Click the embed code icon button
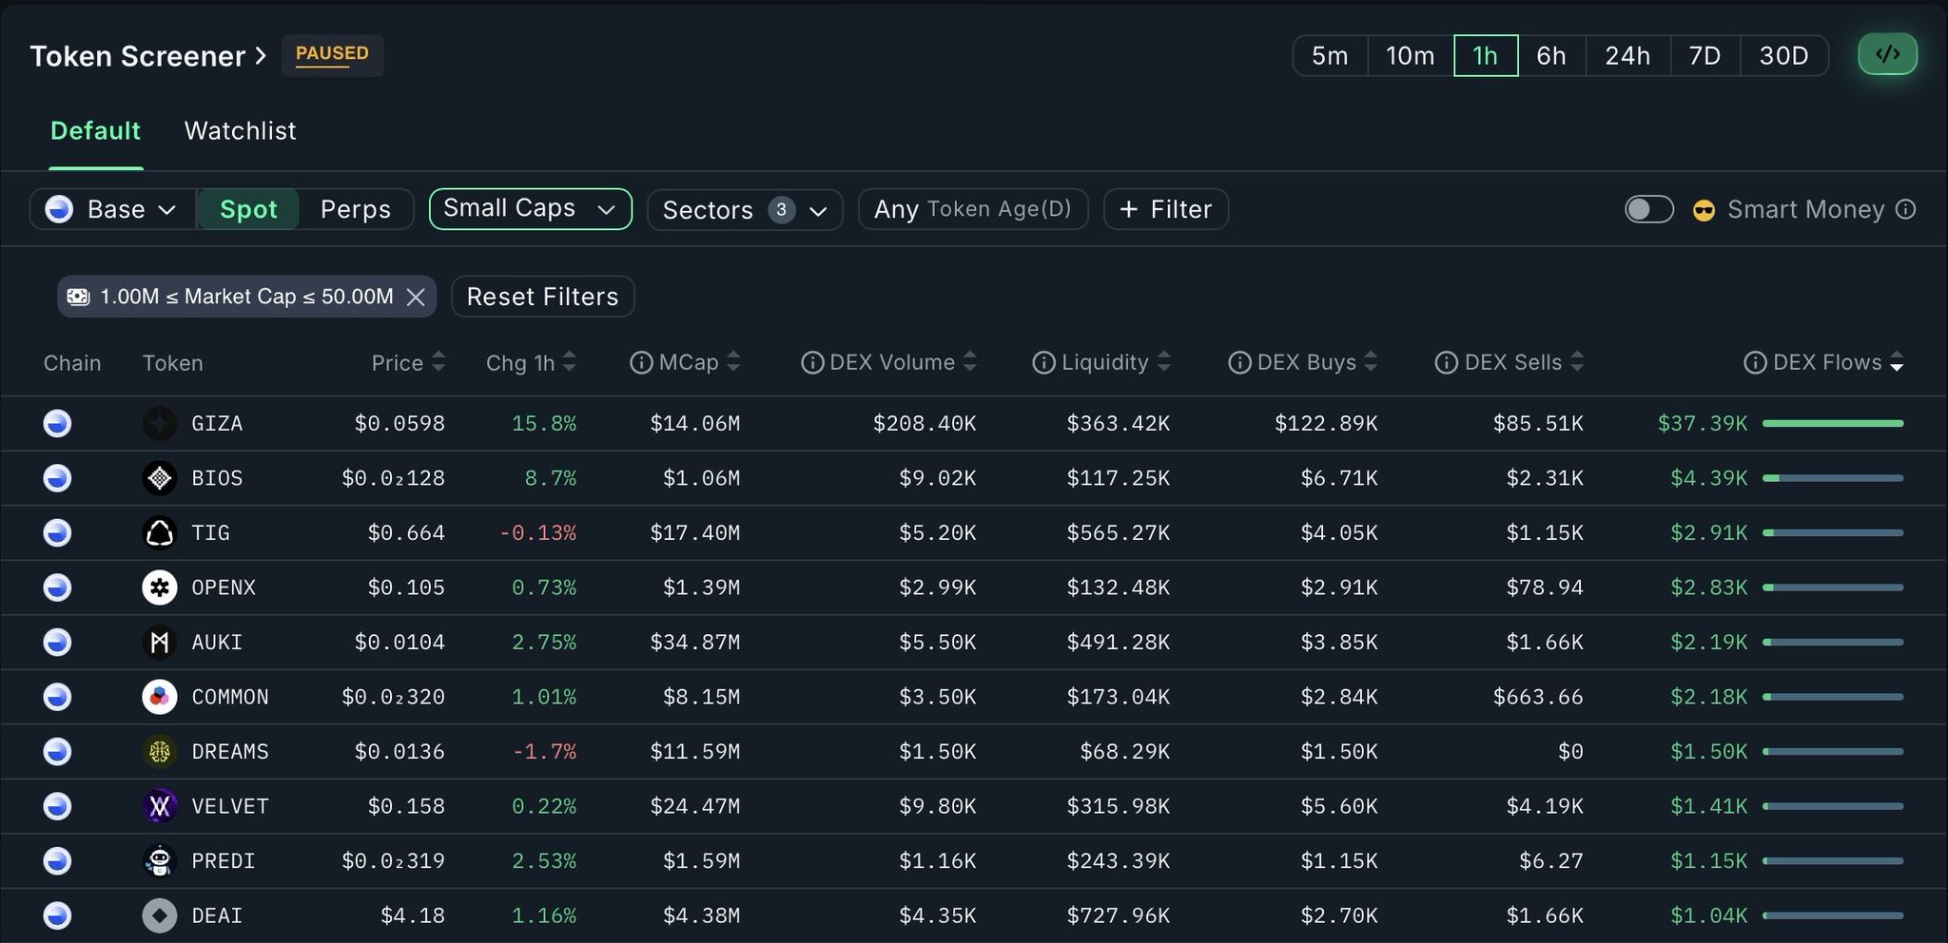The width and height of the screenshot is (1948, 943). 1887,55
